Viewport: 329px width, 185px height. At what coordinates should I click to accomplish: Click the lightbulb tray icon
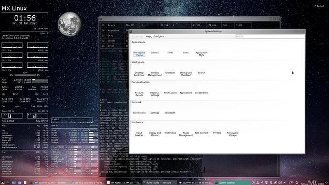271,183
